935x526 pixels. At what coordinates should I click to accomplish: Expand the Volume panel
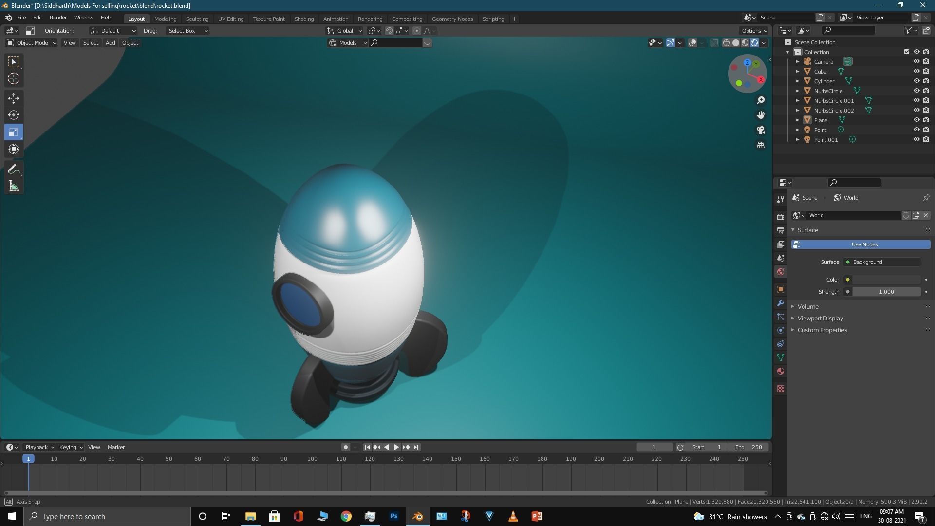pyautogui.click(x=808, y=306)
